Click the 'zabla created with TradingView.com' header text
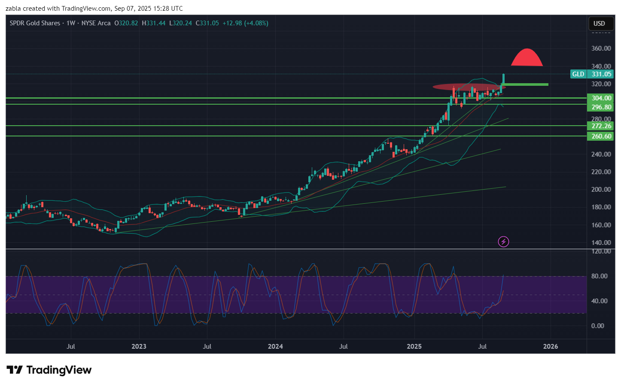621x386 pixels. click(x=94, y=9)
